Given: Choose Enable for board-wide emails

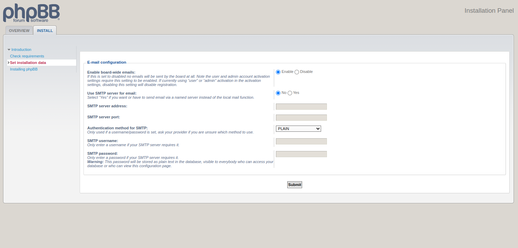Looking at the screenshot, I should point(278,72).
